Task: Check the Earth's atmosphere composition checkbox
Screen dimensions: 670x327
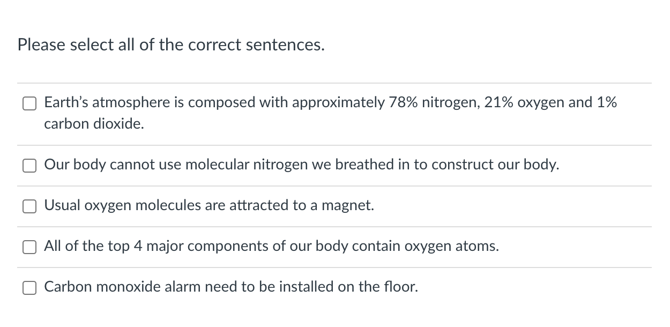Action: pyautogui.click(x=29, y=103)
